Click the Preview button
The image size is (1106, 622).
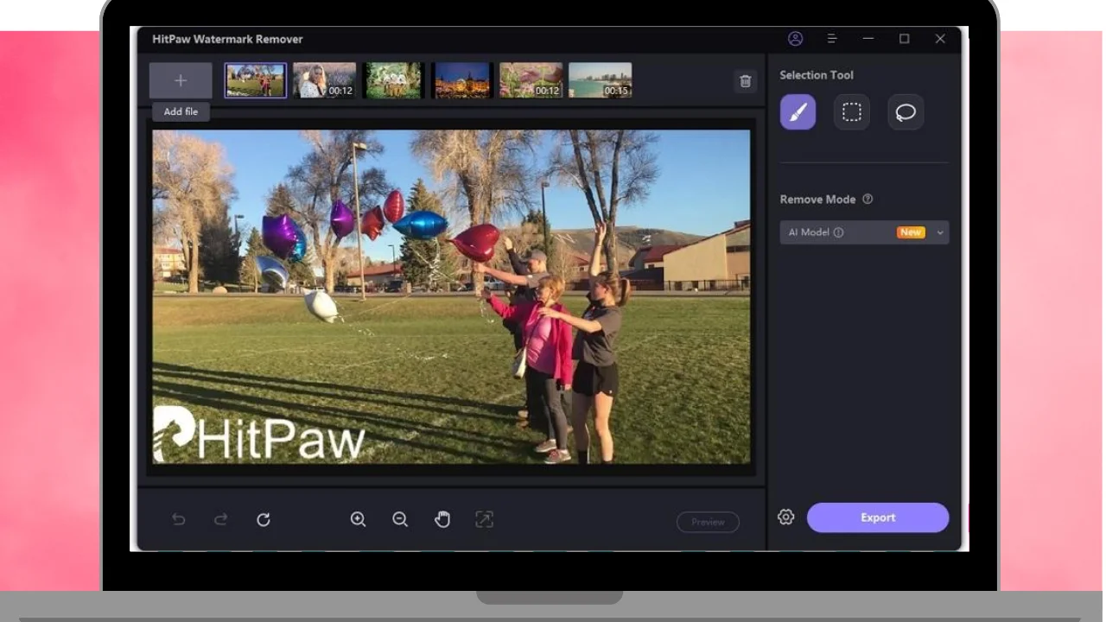[708, 522]
